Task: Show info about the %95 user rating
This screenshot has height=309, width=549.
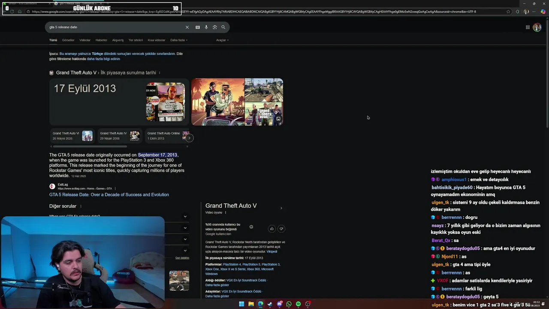Action: click(251, 227)
